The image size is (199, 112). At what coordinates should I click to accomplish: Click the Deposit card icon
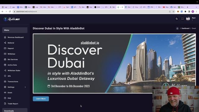pyautogui.click(x=5, y=48)
